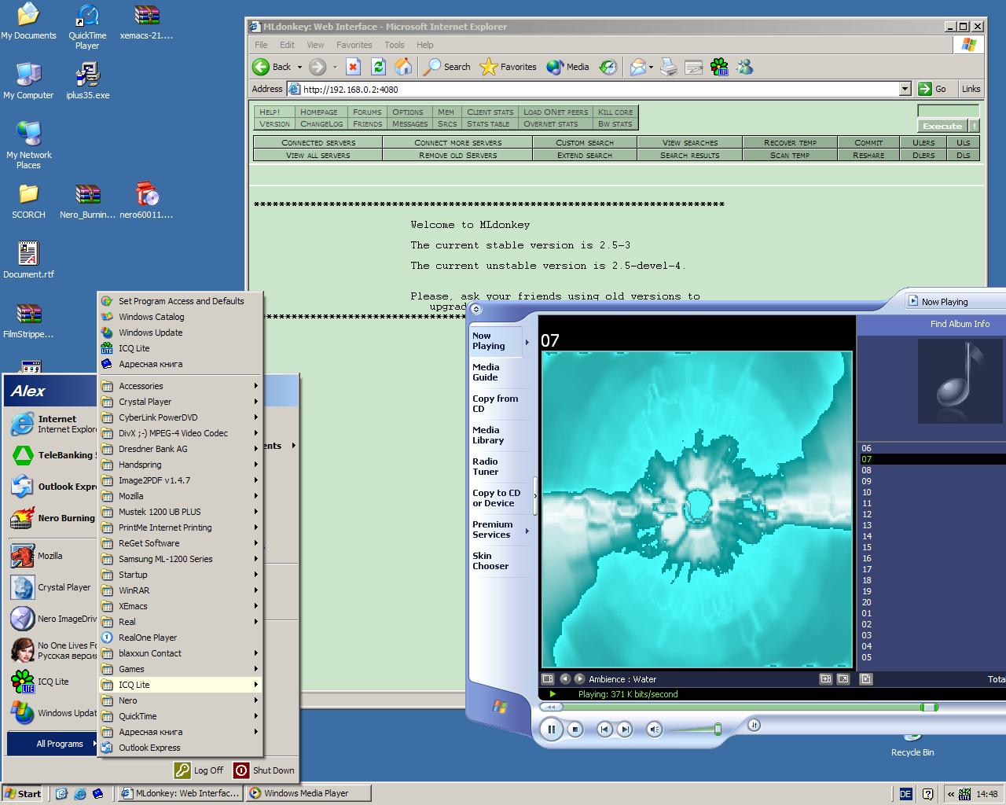The height and width of the screenshot is (805, 1006).
Task: Click the IE Print icon
Action: 668,67
